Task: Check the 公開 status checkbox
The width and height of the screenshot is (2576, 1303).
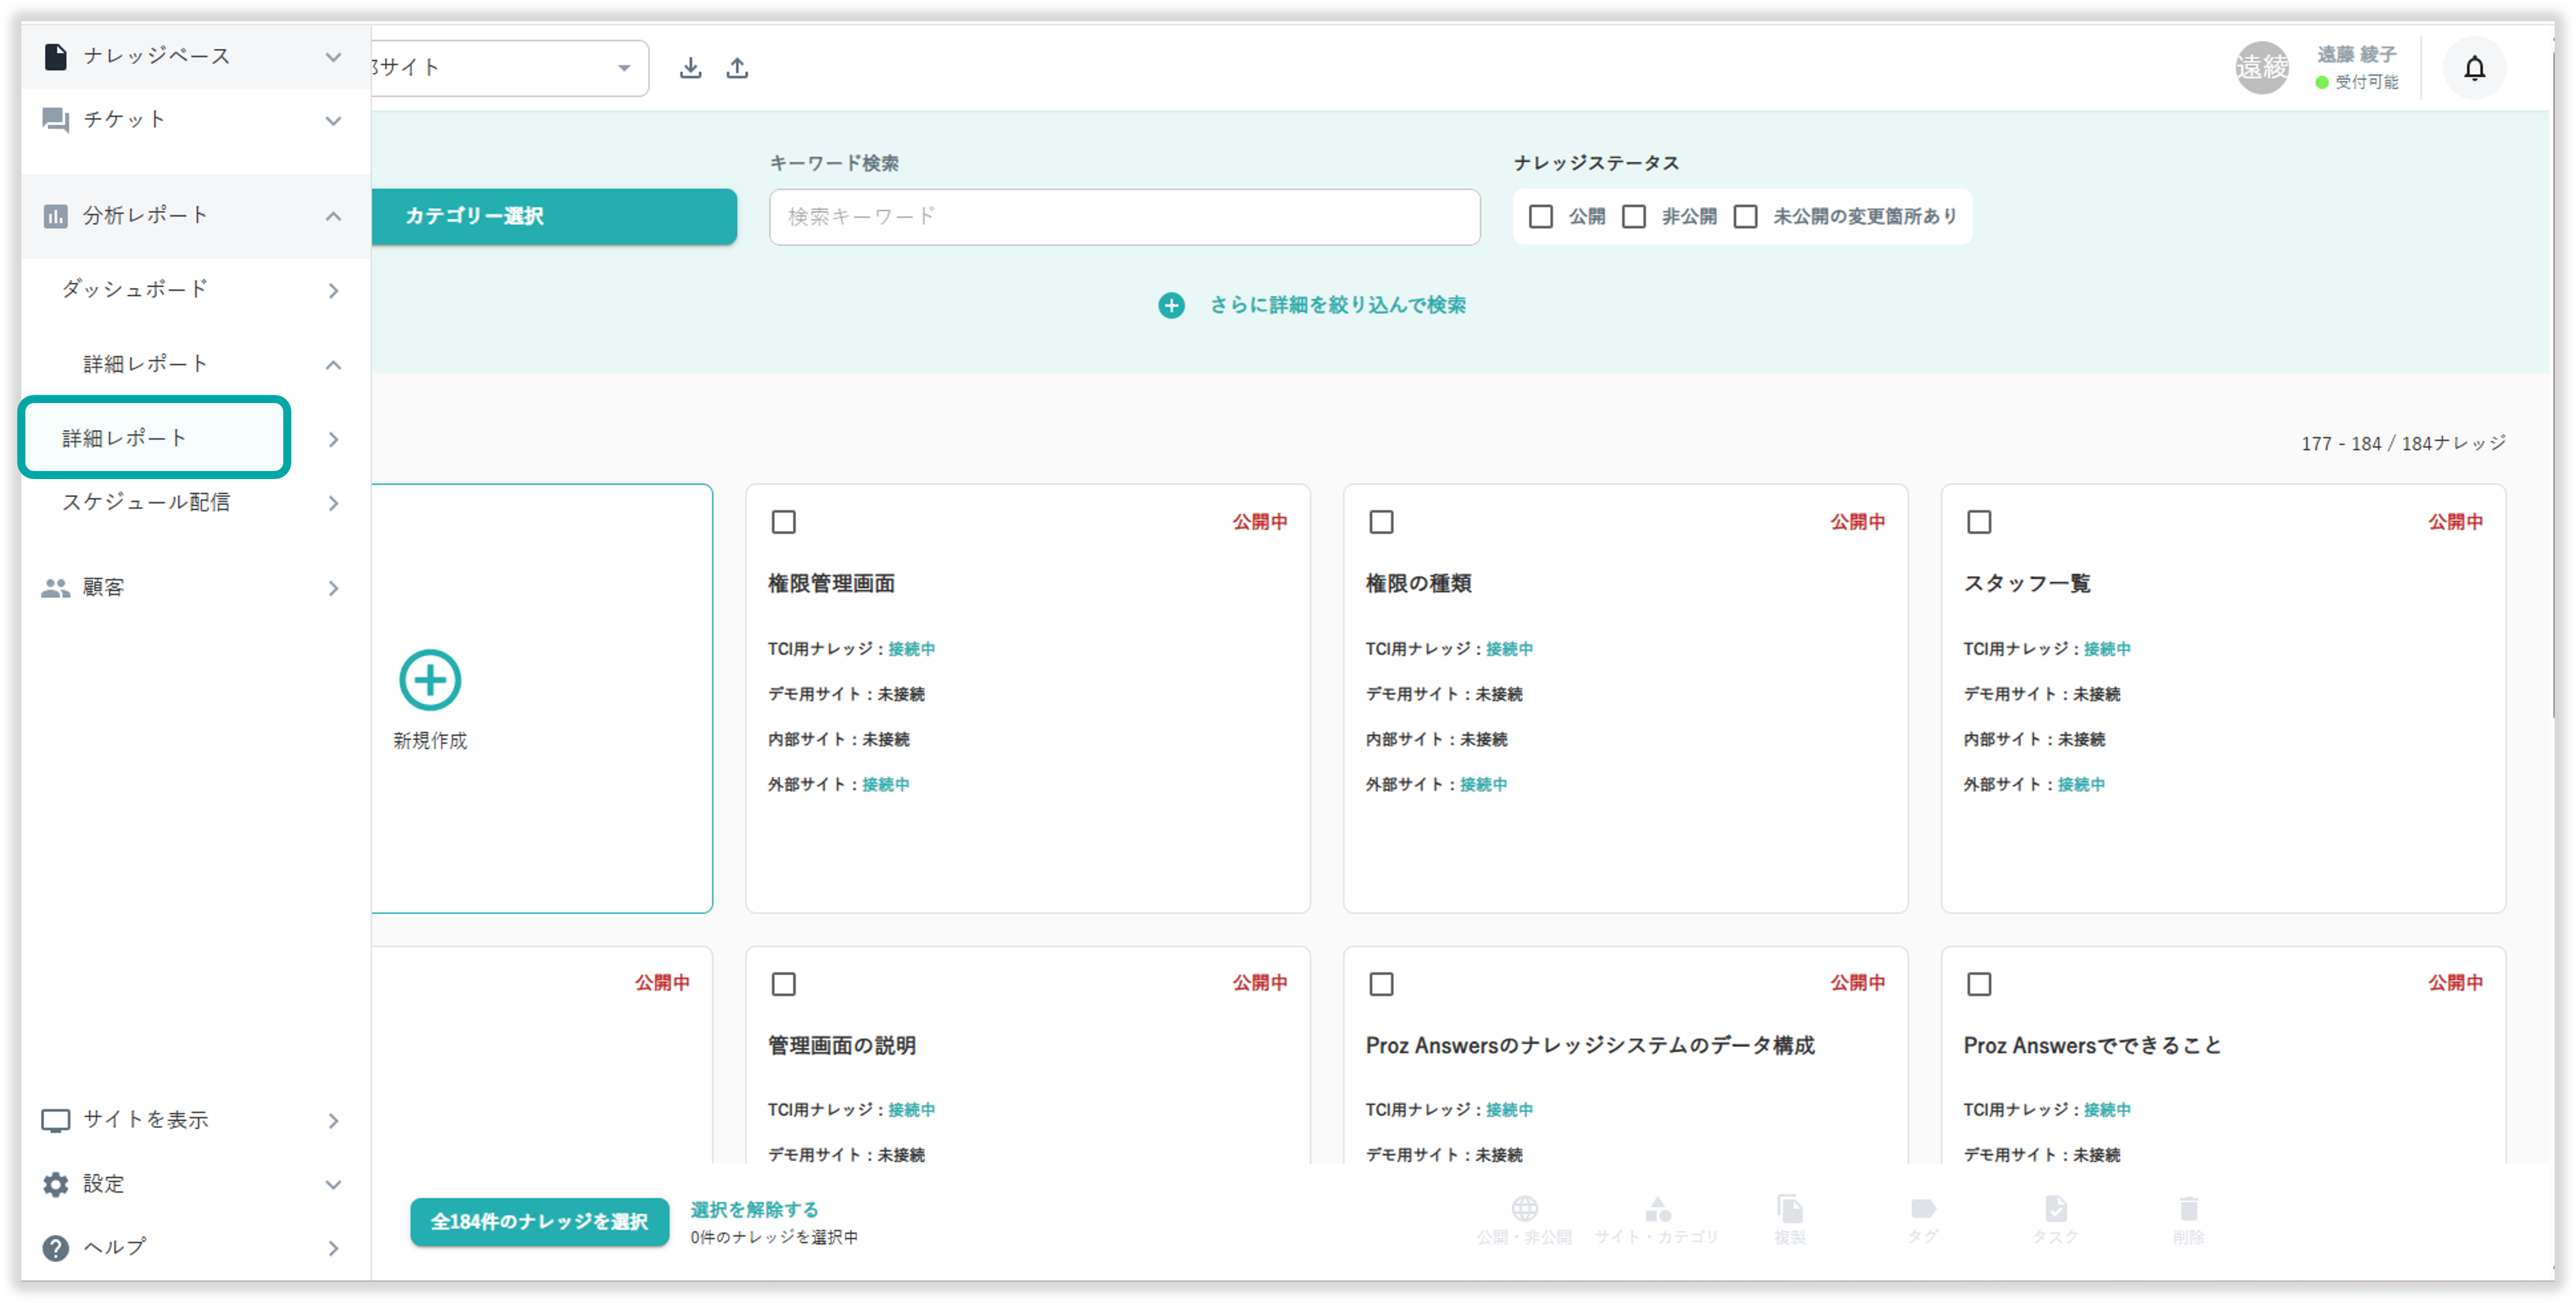Action: coord(1541,216)
